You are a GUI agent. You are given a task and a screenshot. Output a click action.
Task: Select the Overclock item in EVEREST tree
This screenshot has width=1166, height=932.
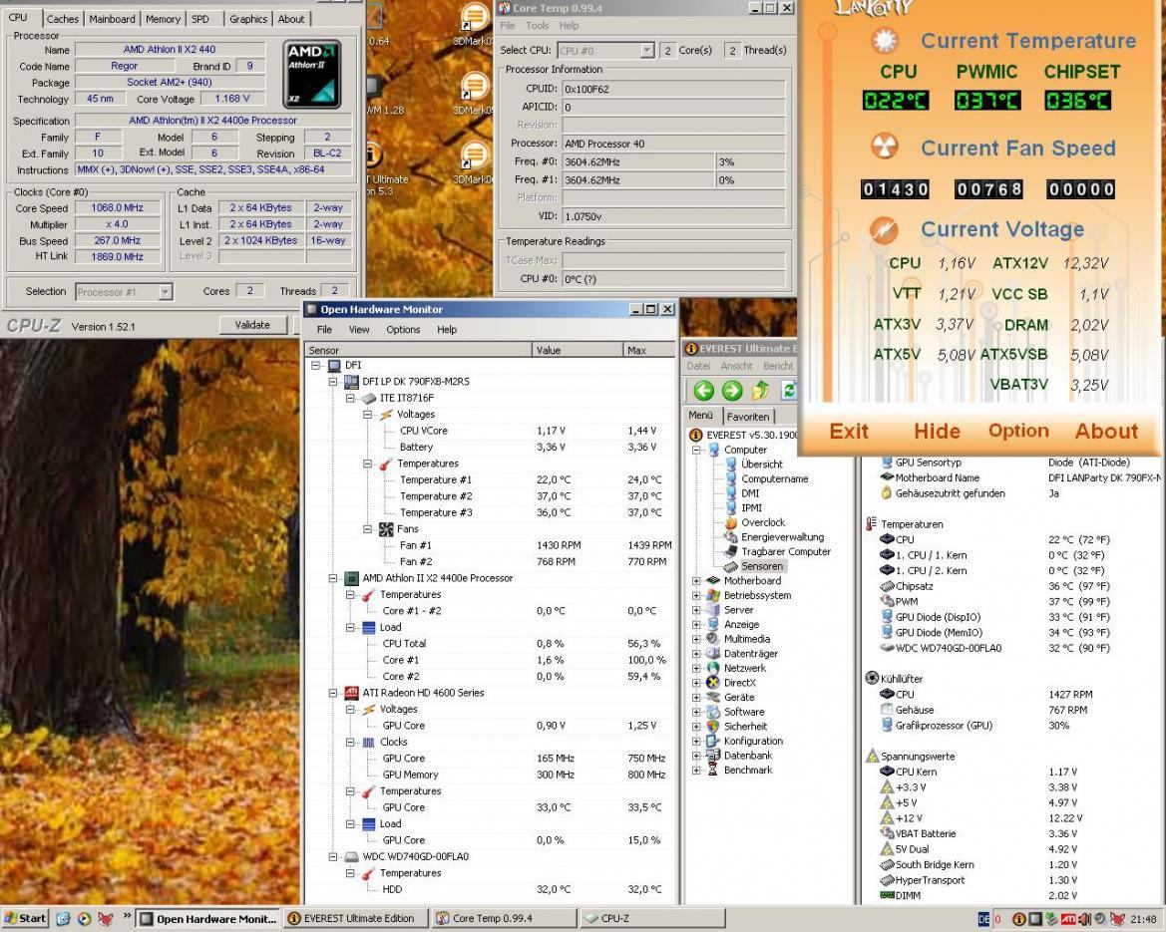762,522
